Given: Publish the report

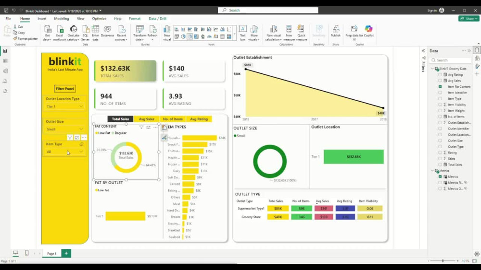Looking at the screenshot, I should (336, 32).
